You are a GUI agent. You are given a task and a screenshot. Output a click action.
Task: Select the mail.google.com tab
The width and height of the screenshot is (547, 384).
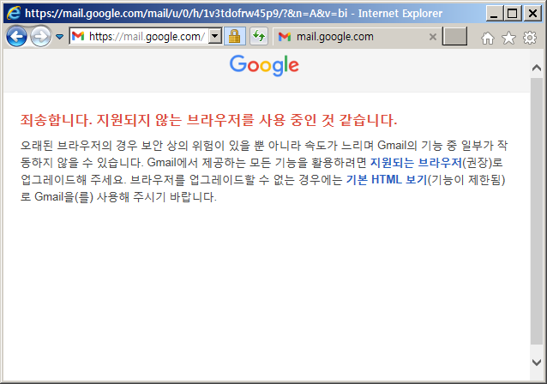[356, 37]
